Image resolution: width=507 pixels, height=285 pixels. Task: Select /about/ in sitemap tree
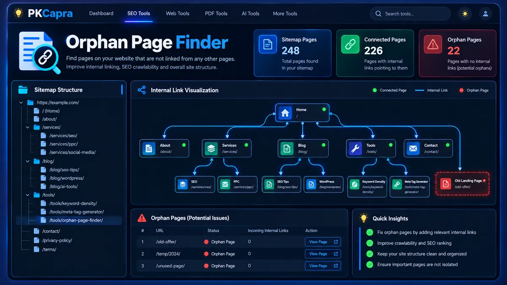coord(49,119)
